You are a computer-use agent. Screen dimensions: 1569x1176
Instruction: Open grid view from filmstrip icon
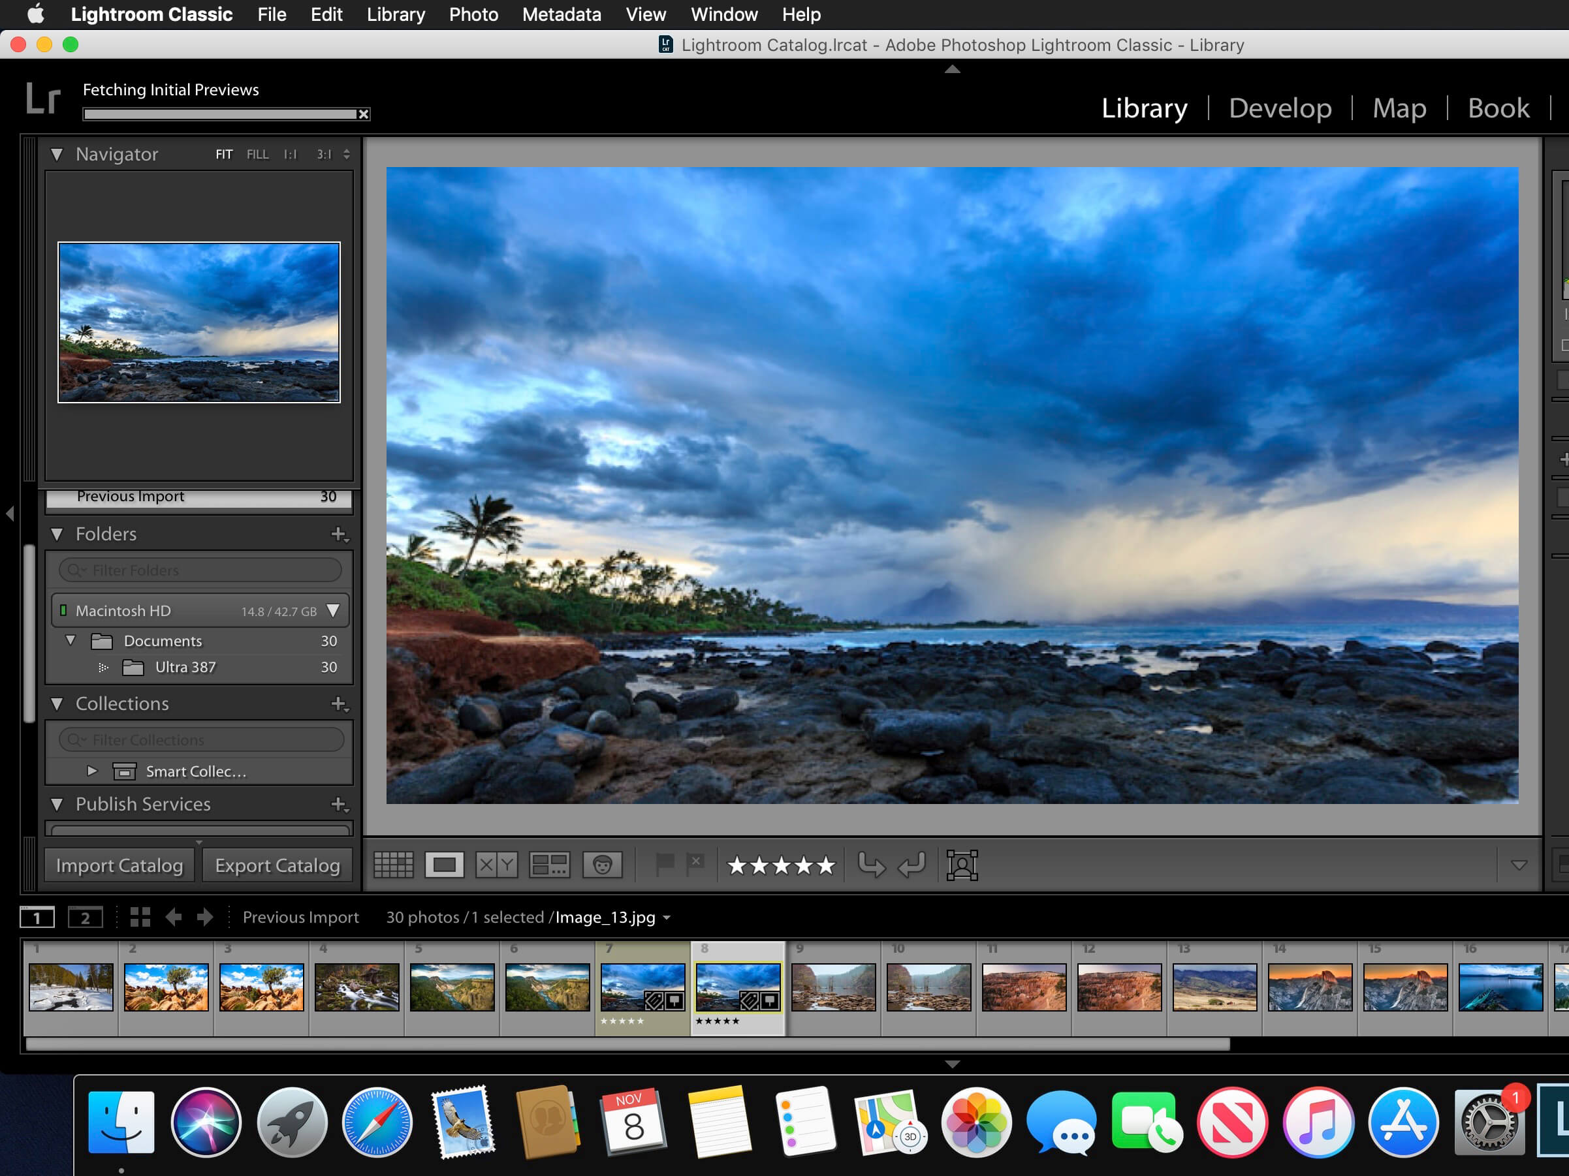[x=140, y=918]
